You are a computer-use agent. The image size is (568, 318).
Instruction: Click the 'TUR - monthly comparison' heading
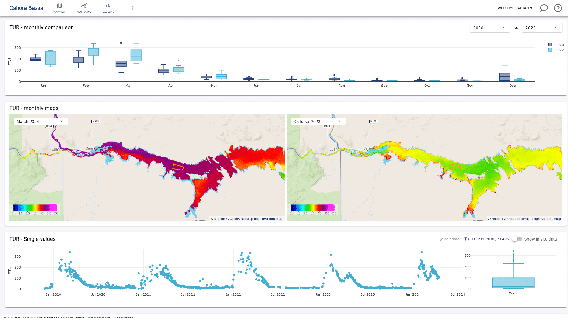41,27
